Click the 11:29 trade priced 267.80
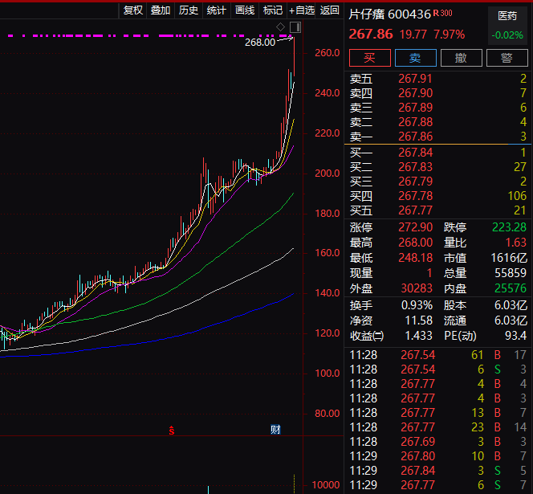This screenshot has height=494, width=533. point(438,456)
